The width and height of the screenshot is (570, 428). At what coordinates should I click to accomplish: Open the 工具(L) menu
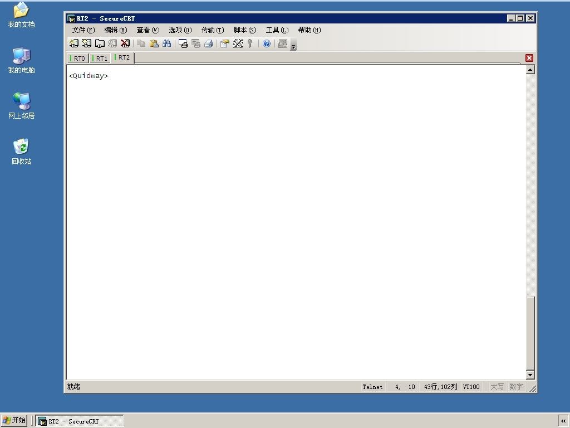point(277,30)
